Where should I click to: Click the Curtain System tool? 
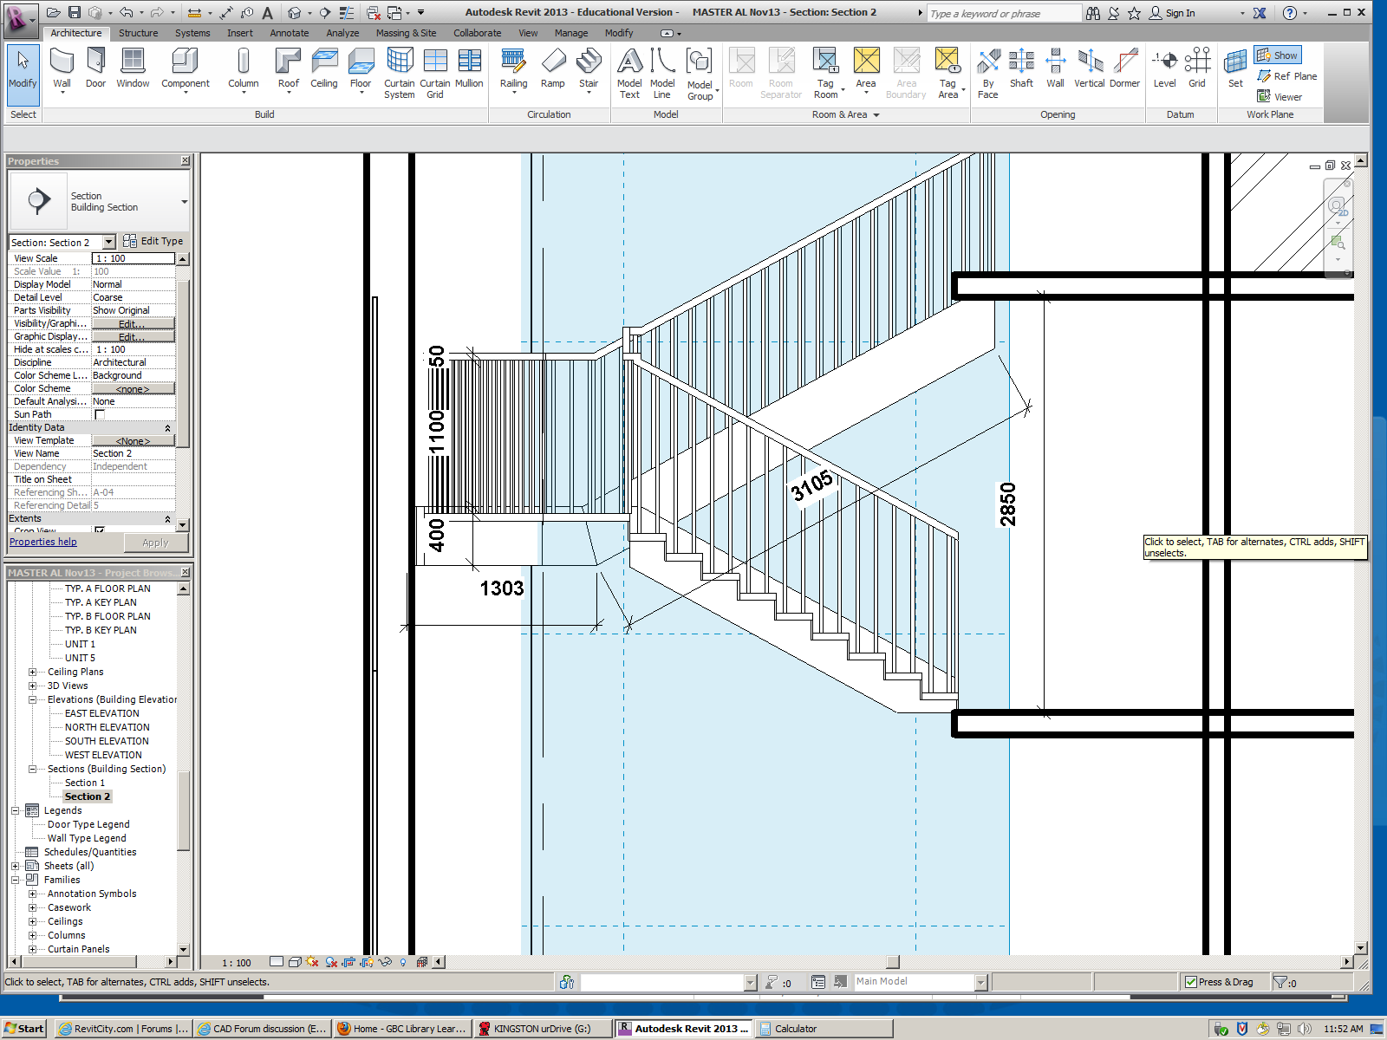tap(399, 73)
